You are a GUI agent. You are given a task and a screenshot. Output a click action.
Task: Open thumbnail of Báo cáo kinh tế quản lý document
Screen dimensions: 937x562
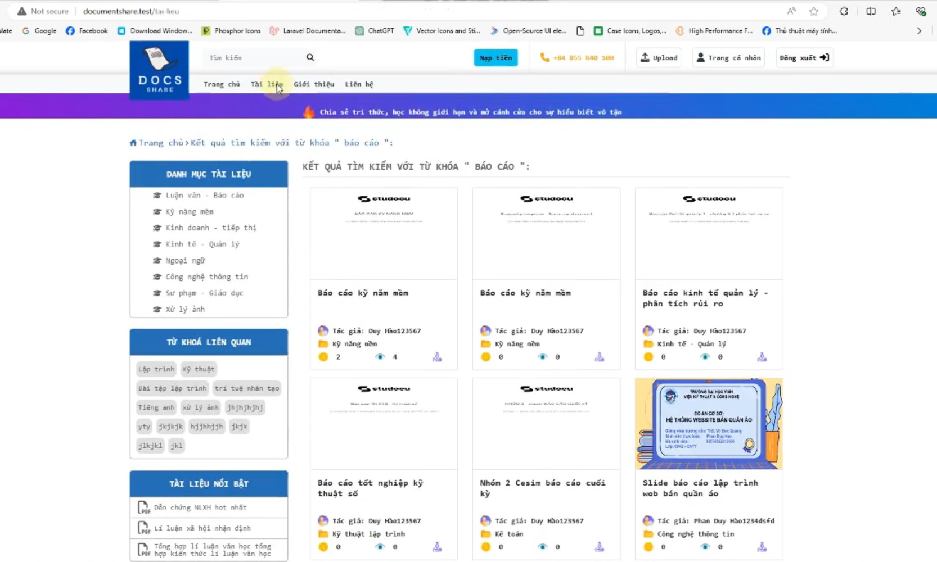click(709, 234)
